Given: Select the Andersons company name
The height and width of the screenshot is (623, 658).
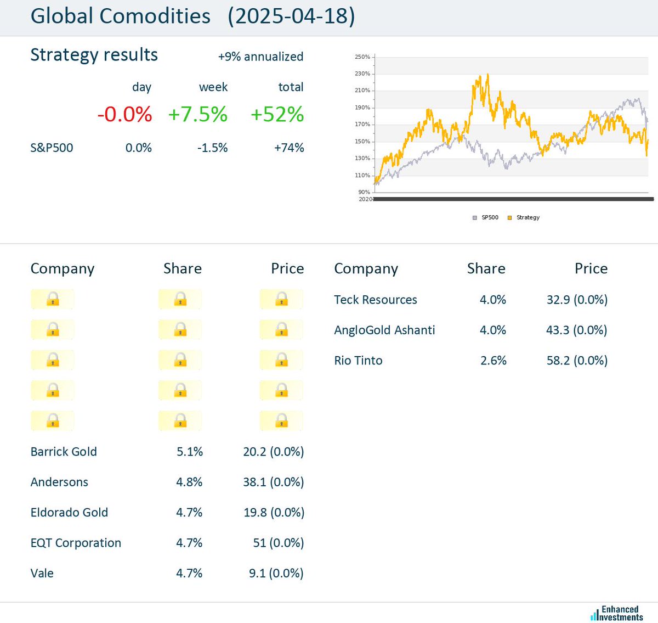Looking at the screenshot, I should (59, 482).
